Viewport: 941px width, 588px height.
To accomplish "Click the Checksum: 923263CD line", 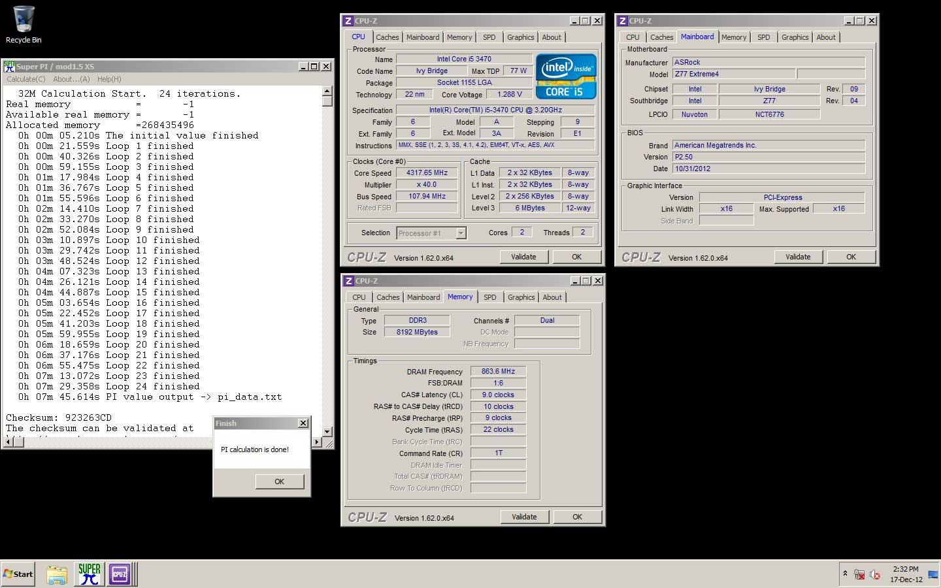I will (x=59, y=417).
